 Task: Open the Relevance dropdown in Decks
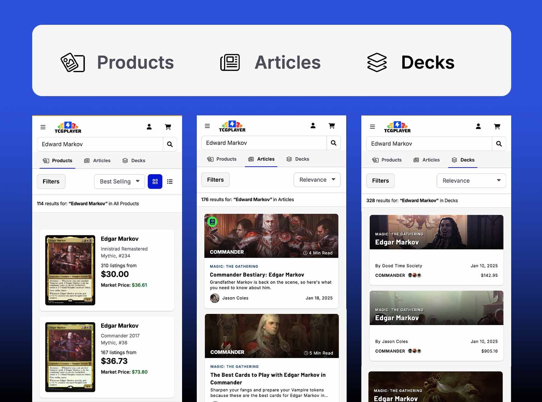(471, 180)
